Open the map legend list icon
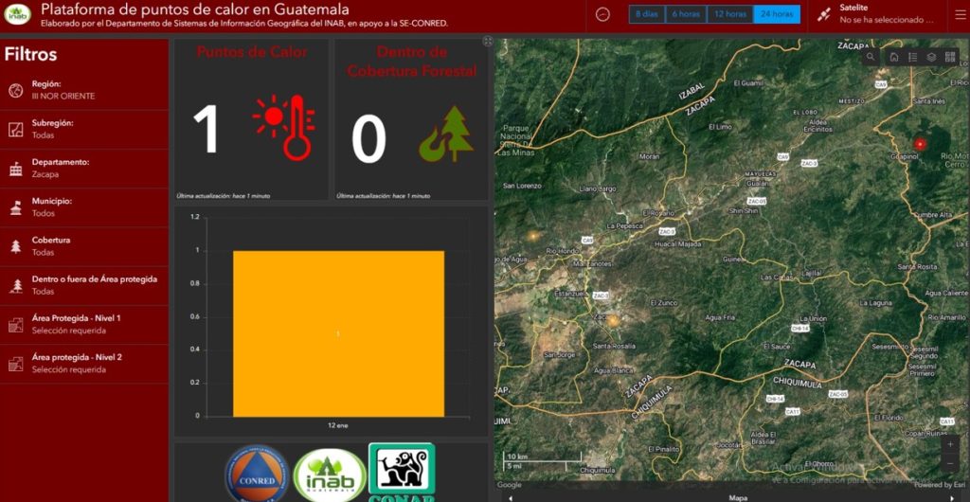Viewport: 970px width, 502px height. [x=912, y=57]
